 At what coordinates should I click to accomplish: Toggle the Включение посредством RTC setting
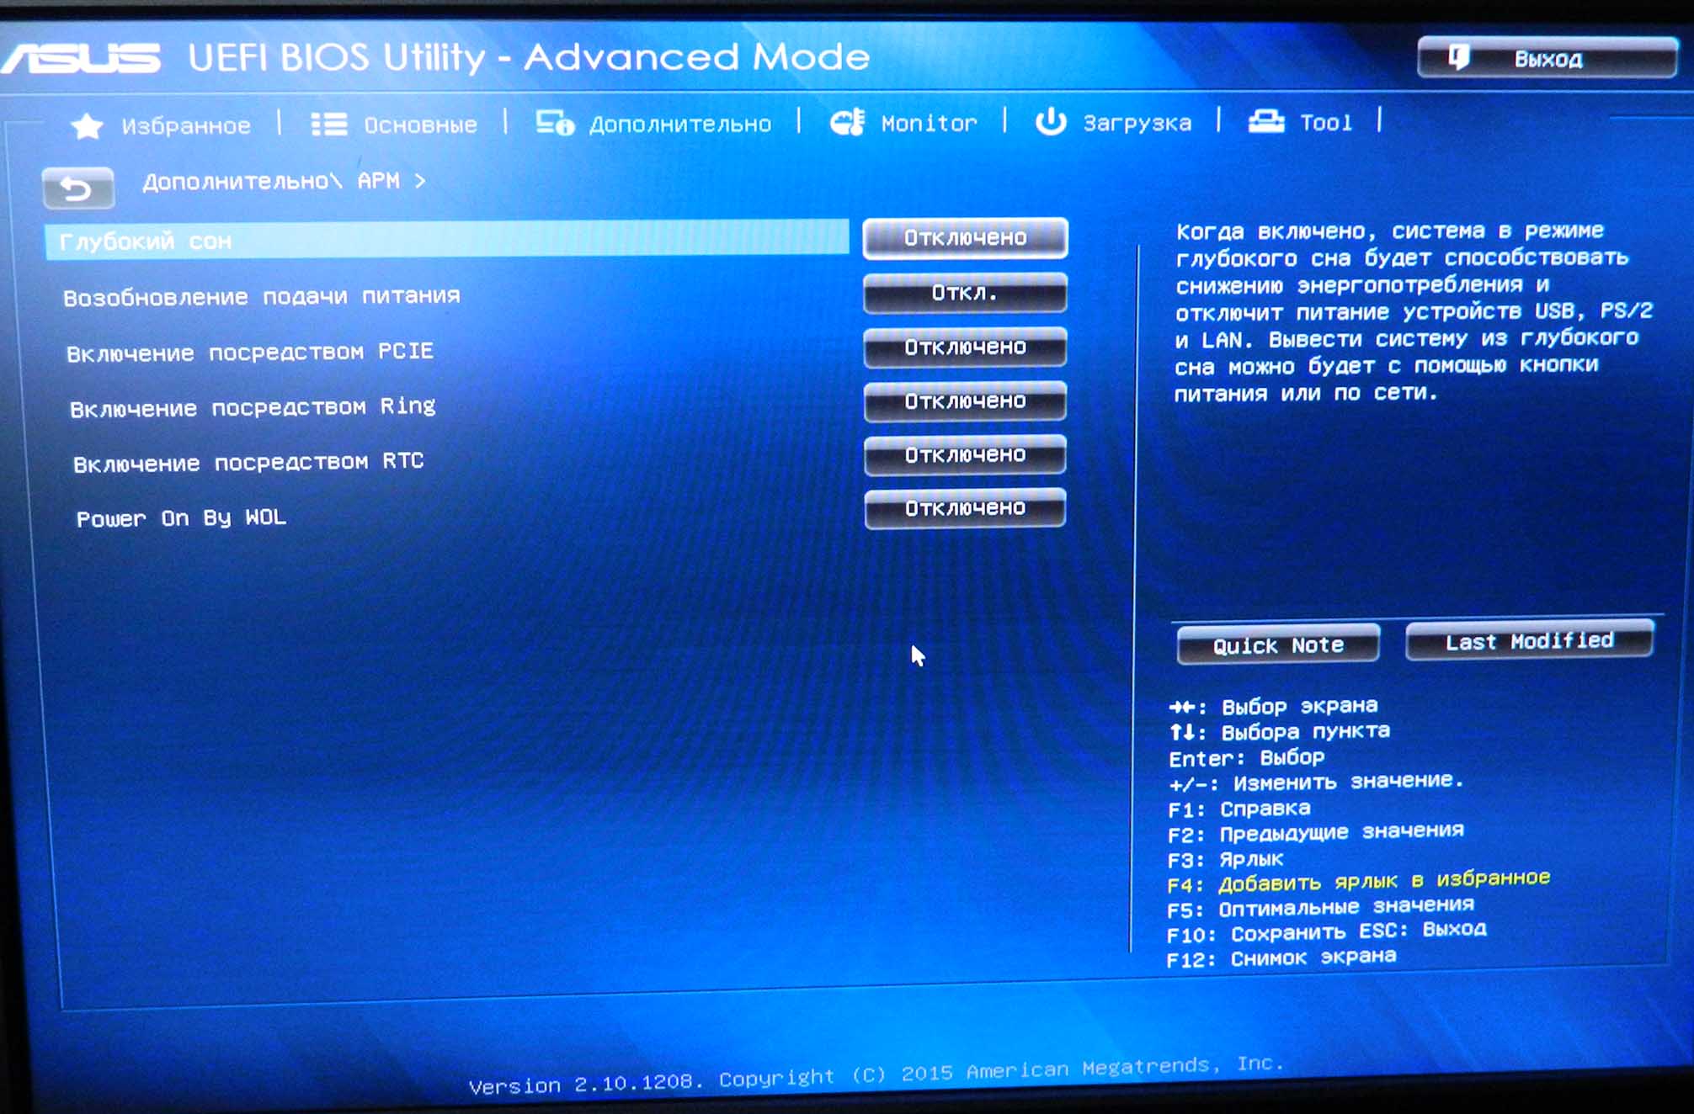[x=965, y=455]
